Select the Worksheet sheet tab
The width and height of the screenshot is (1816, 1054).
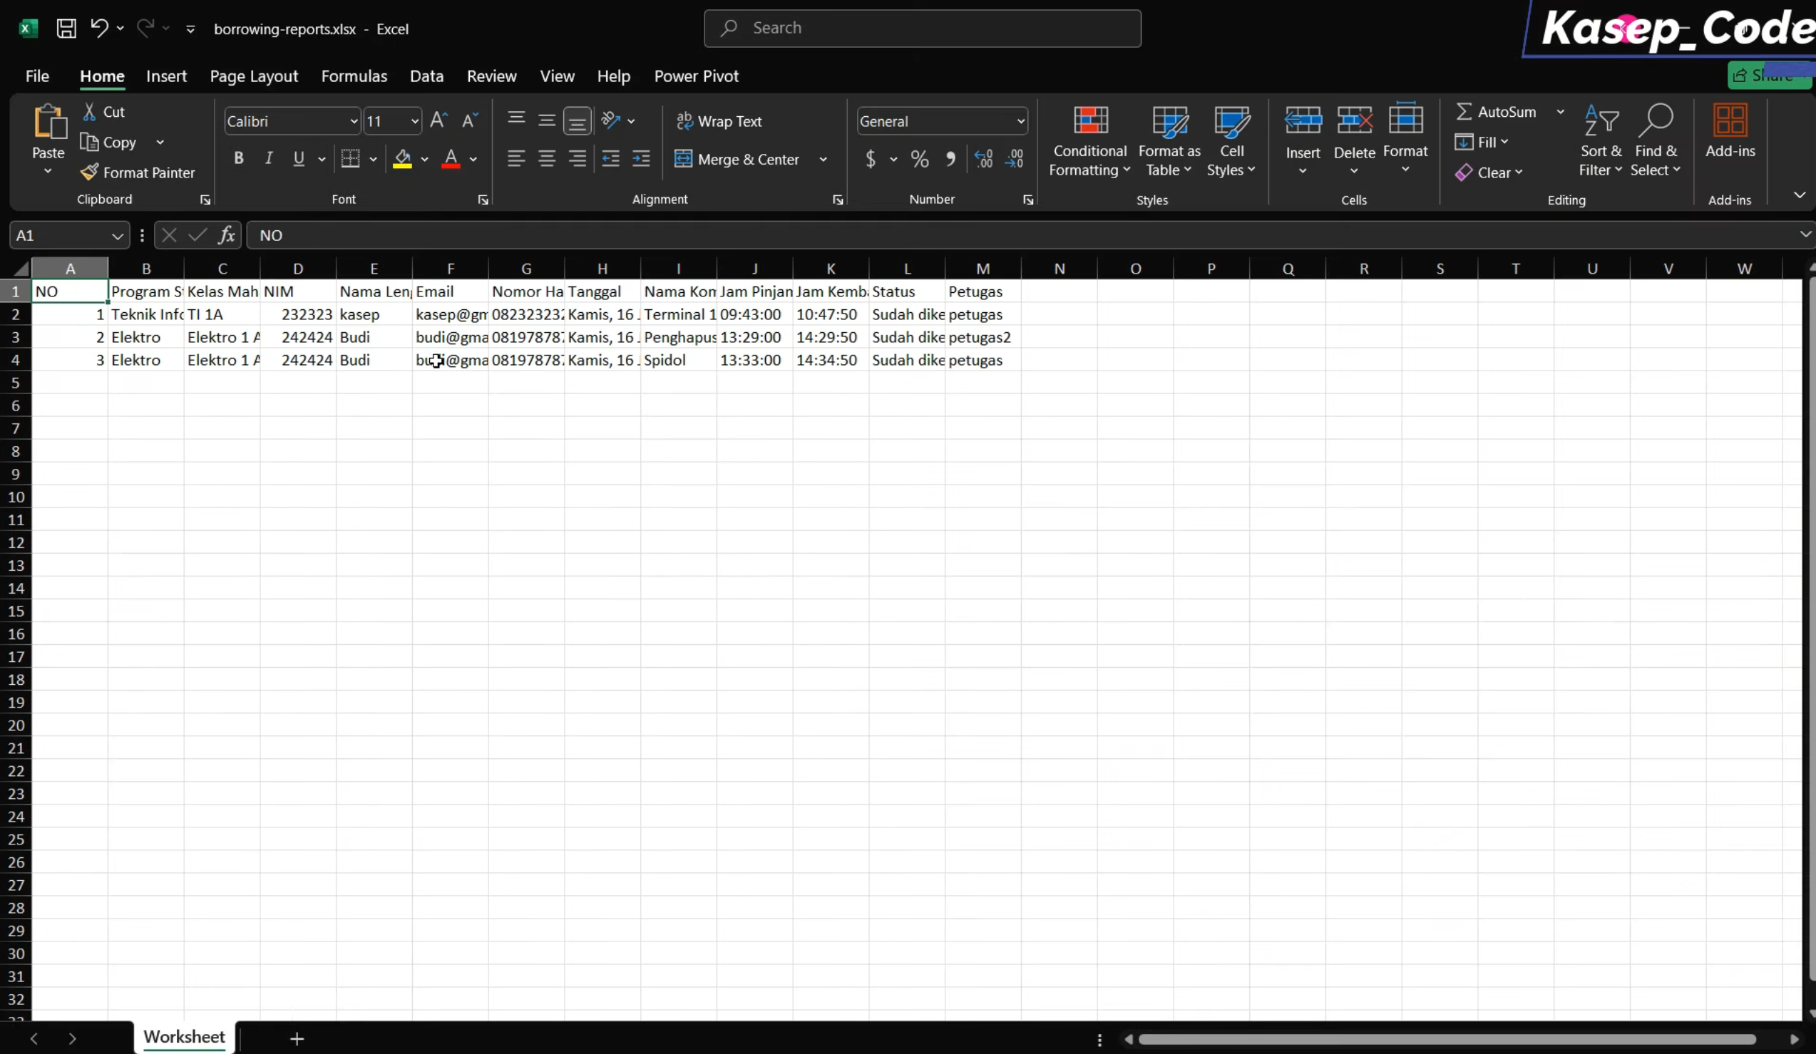pos(184,1037)
